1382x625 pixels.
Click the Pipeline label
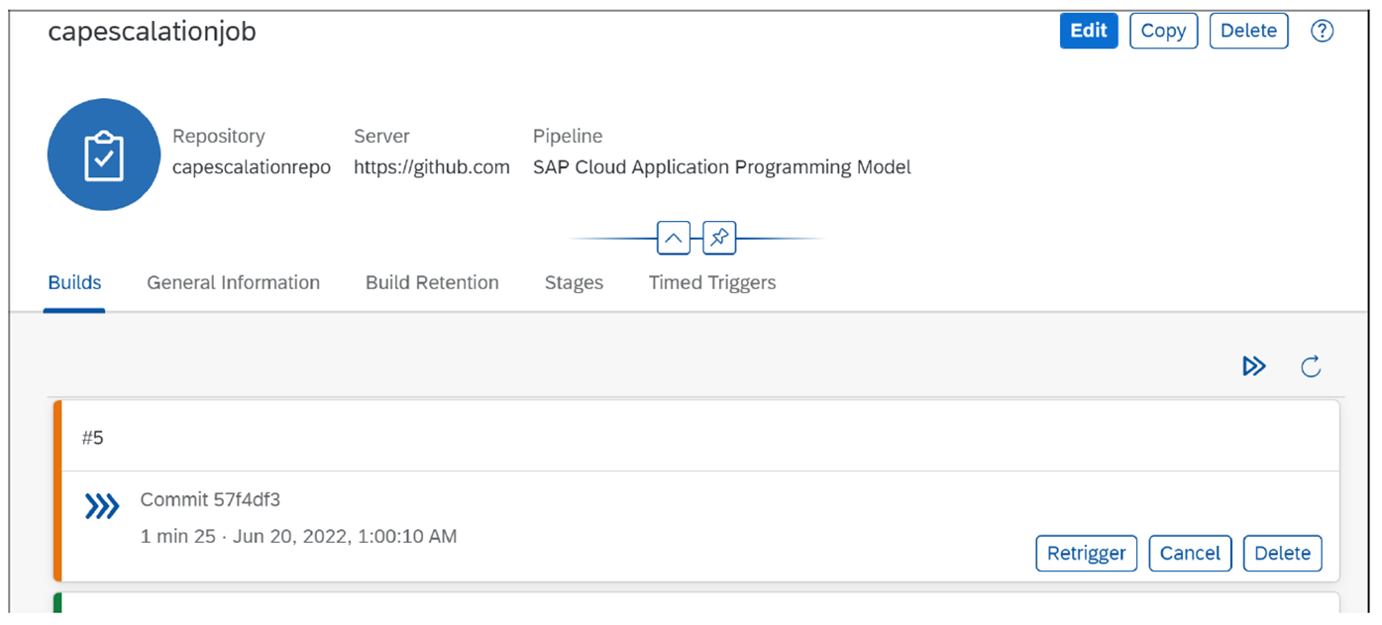tap(568, 137)
